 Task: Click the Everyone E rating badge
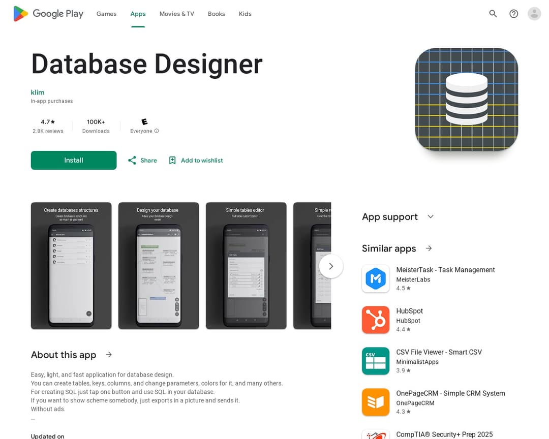pos(144,122)
